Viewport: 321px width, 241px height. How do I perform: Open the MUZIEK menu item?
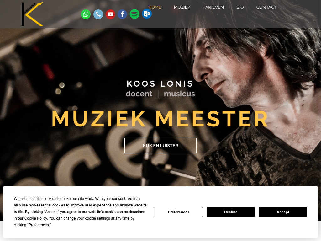click(x=182, y=8)
